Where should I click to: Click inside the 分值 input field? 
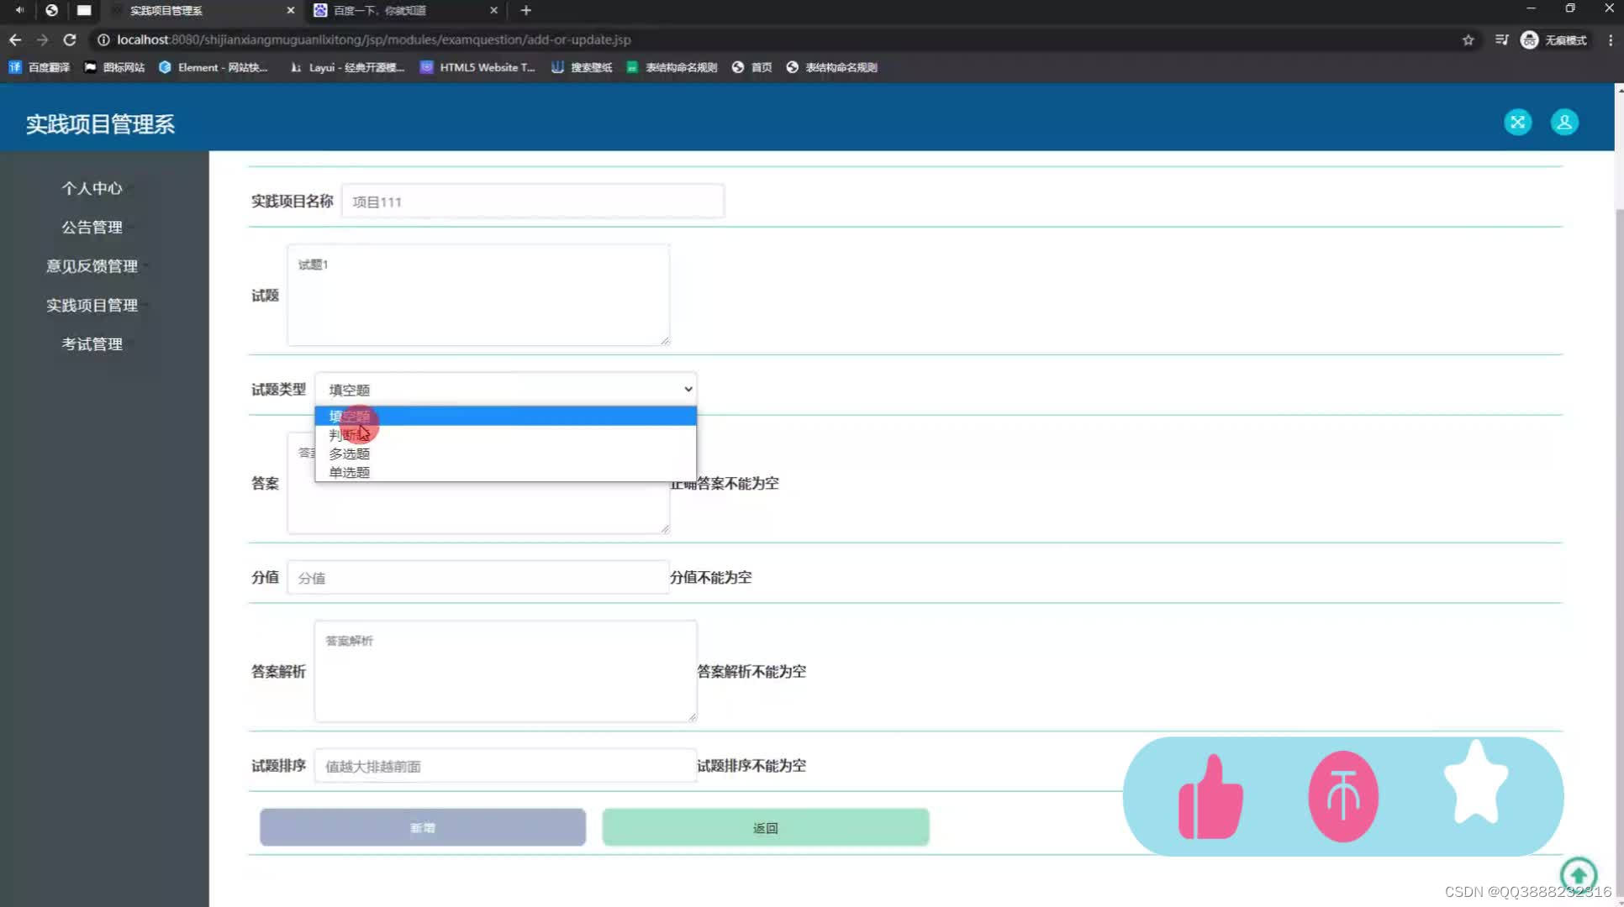pos(477,577)
